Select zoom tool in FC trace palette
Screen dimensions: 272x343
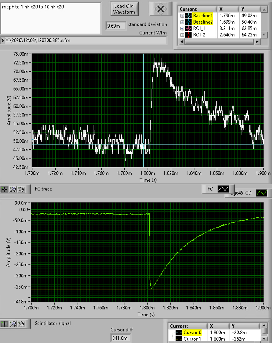(x=13, y=189)
